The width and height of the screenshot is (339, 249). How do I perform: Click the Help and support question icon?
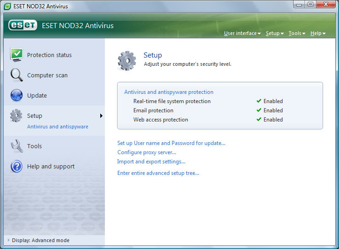click(x=17, y=166)
